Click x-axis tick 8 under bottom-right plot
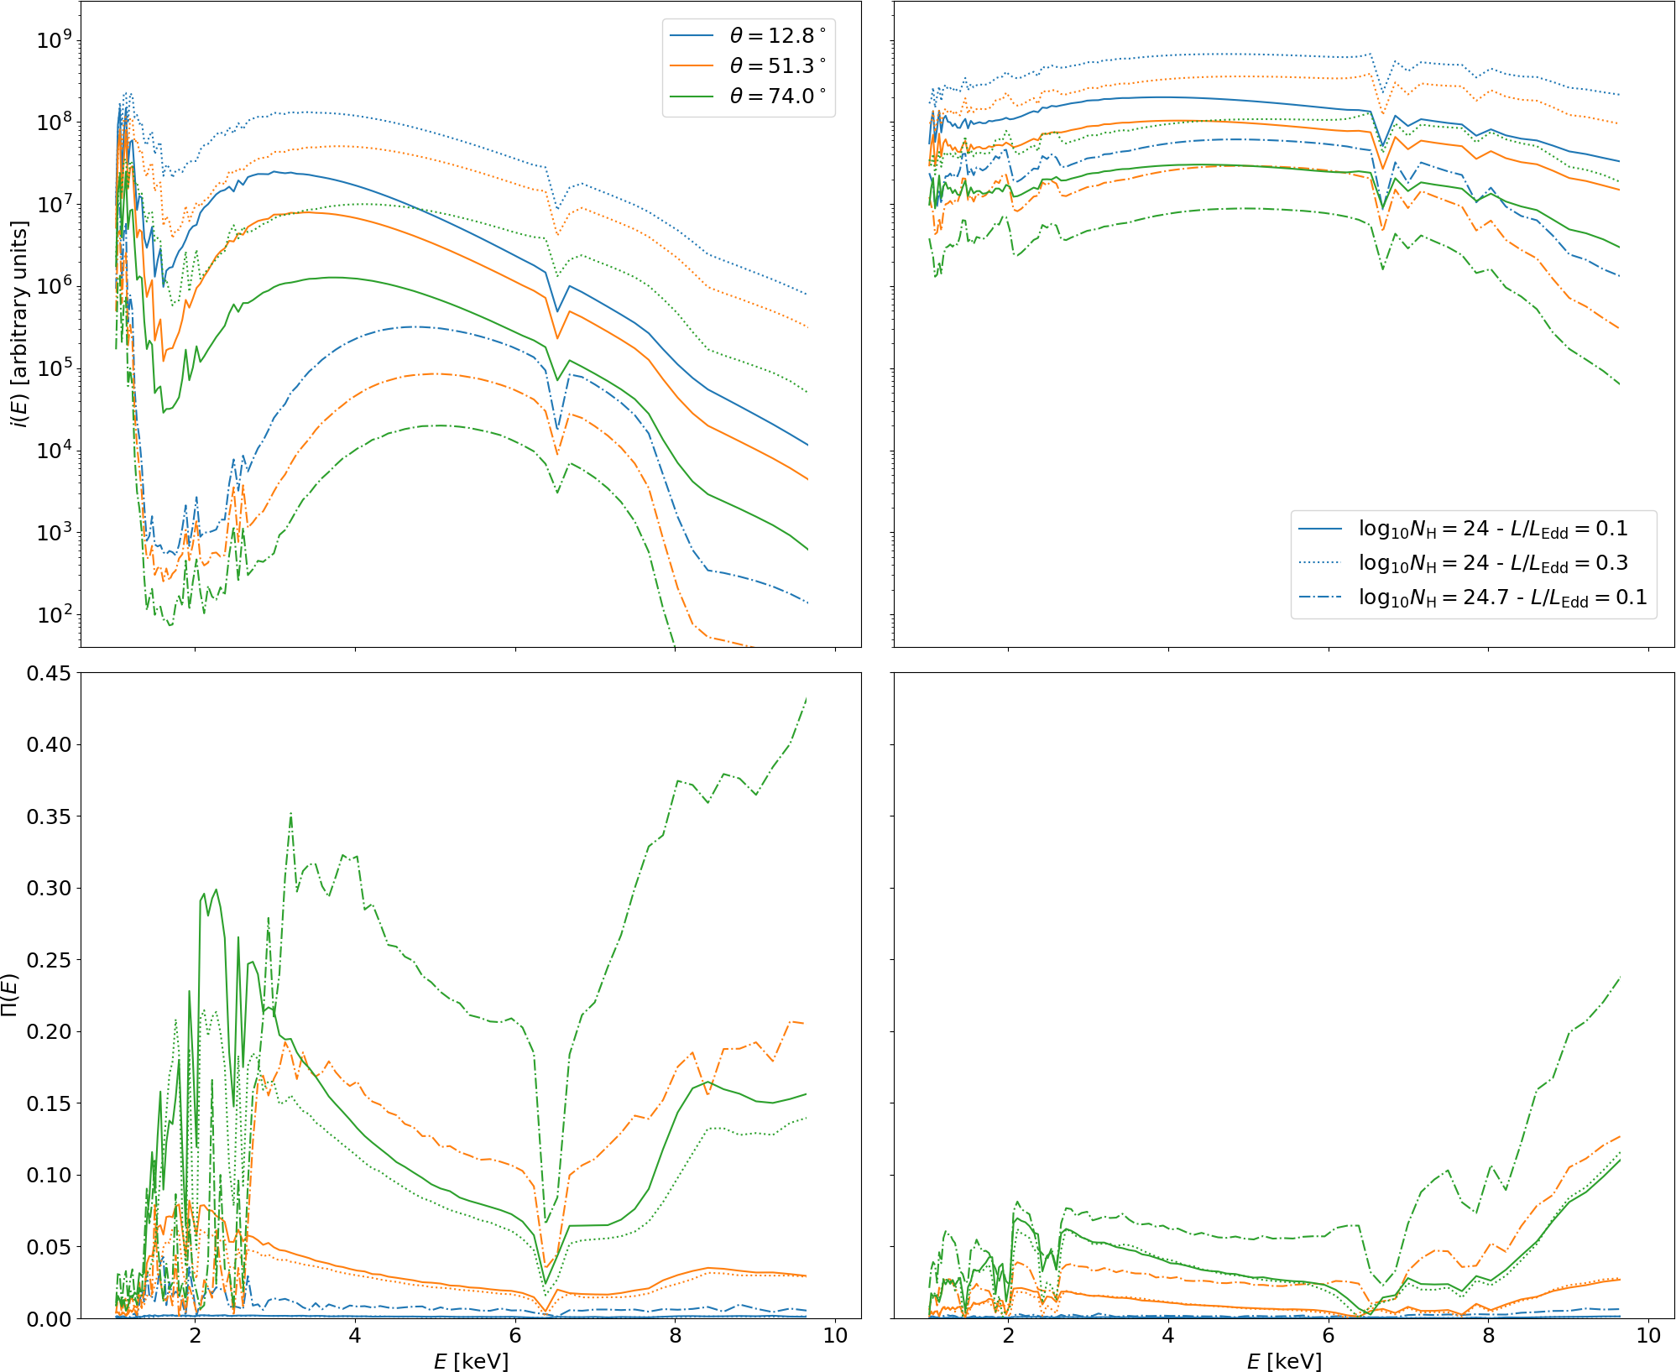The width and height of the screenshot is (1676, 1372). pyautogui.click(x=1489, y=1335)
